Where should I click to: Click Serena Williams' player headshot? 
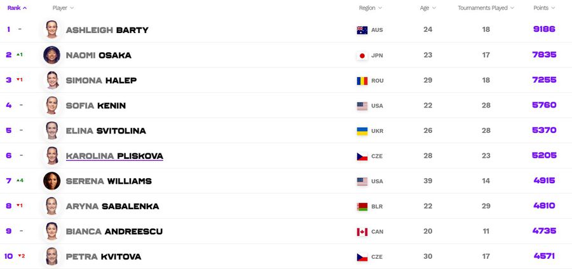52,181
